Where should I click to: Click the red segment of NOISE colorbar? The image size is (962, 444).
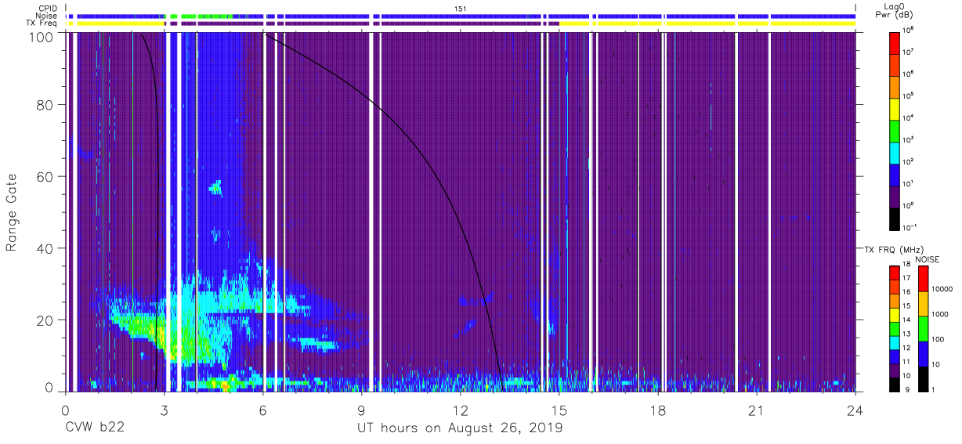point(923,278)
